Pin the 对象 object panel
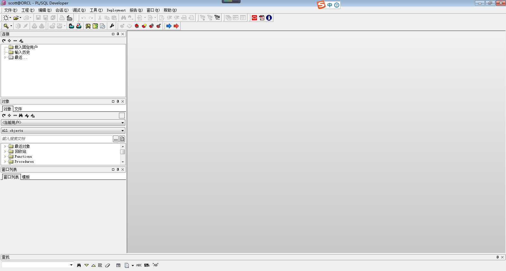506x271 pixels. (x=118, y=101)
